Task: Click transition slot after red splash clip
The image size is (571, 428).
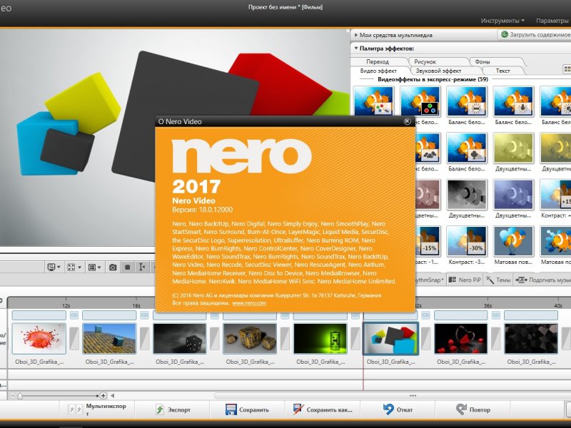Action: coord(74,338)
